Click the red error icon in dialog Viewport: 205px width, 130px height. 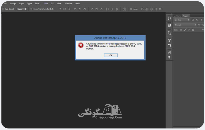coord(81,45)
